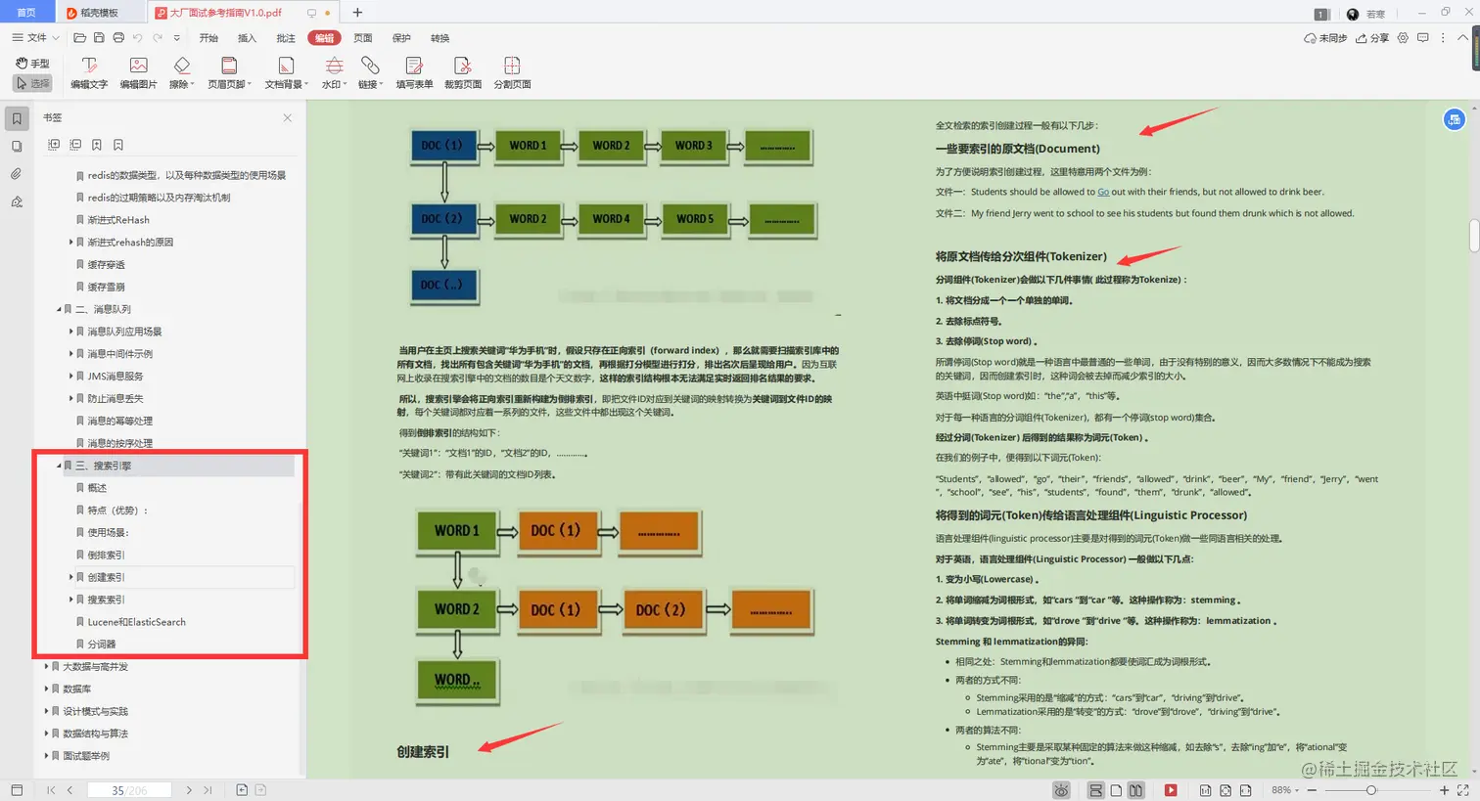Collapse the 三、搜索引擎 bookmark section
Viewport: 1480px width, 801px height.
pos(59,466)
